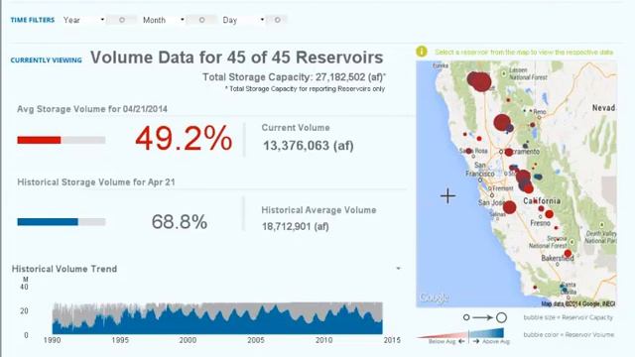This screenshot has height=357, width=635.
Task: Click the bubble size legend large circle
Action: 501,317
